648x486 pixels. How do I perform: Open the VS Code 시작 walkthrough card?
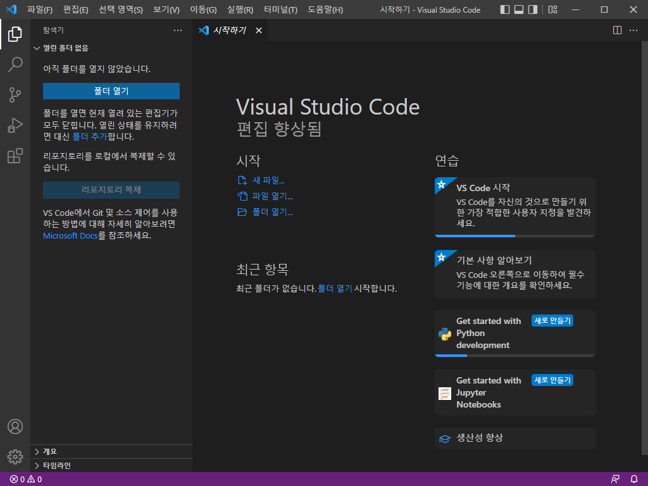pyautogui.click(x=515, y=207)
